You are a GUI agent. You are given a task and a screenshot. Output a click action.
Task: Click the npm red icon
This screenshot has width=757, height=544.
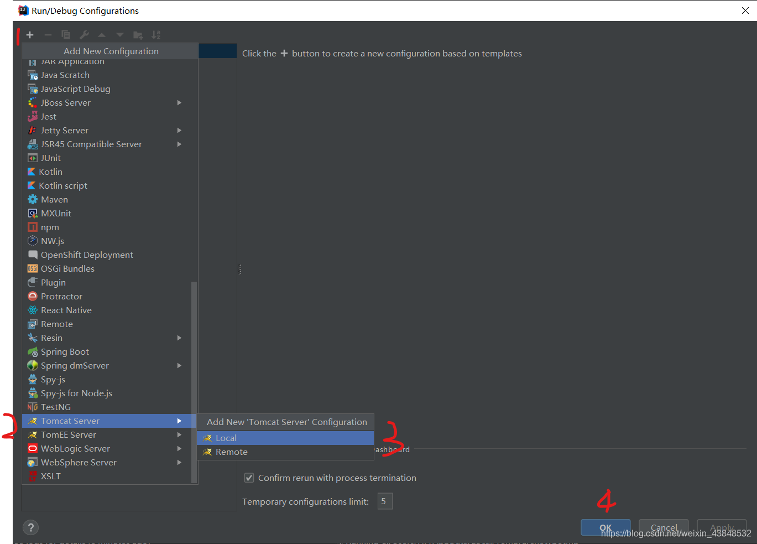click(33, 227)
